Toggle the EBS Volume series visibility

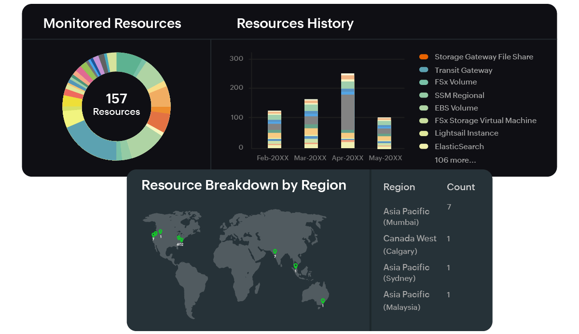tap(424, 108)
